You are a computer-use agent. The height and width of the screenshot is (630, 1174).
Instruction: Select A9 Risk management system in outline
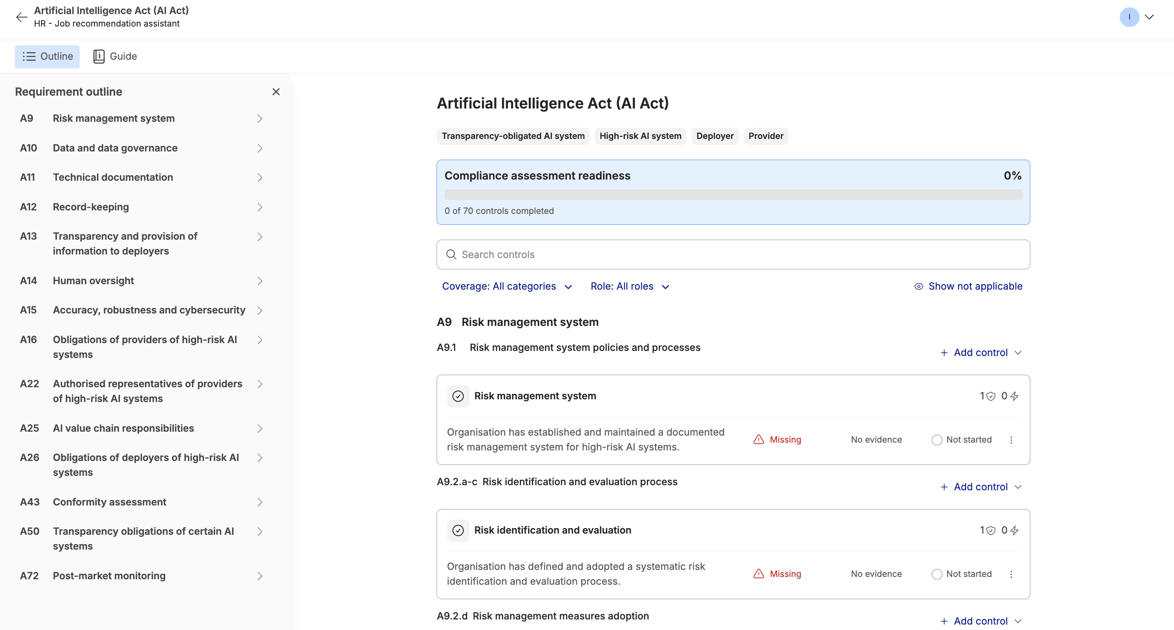point(114,118)
